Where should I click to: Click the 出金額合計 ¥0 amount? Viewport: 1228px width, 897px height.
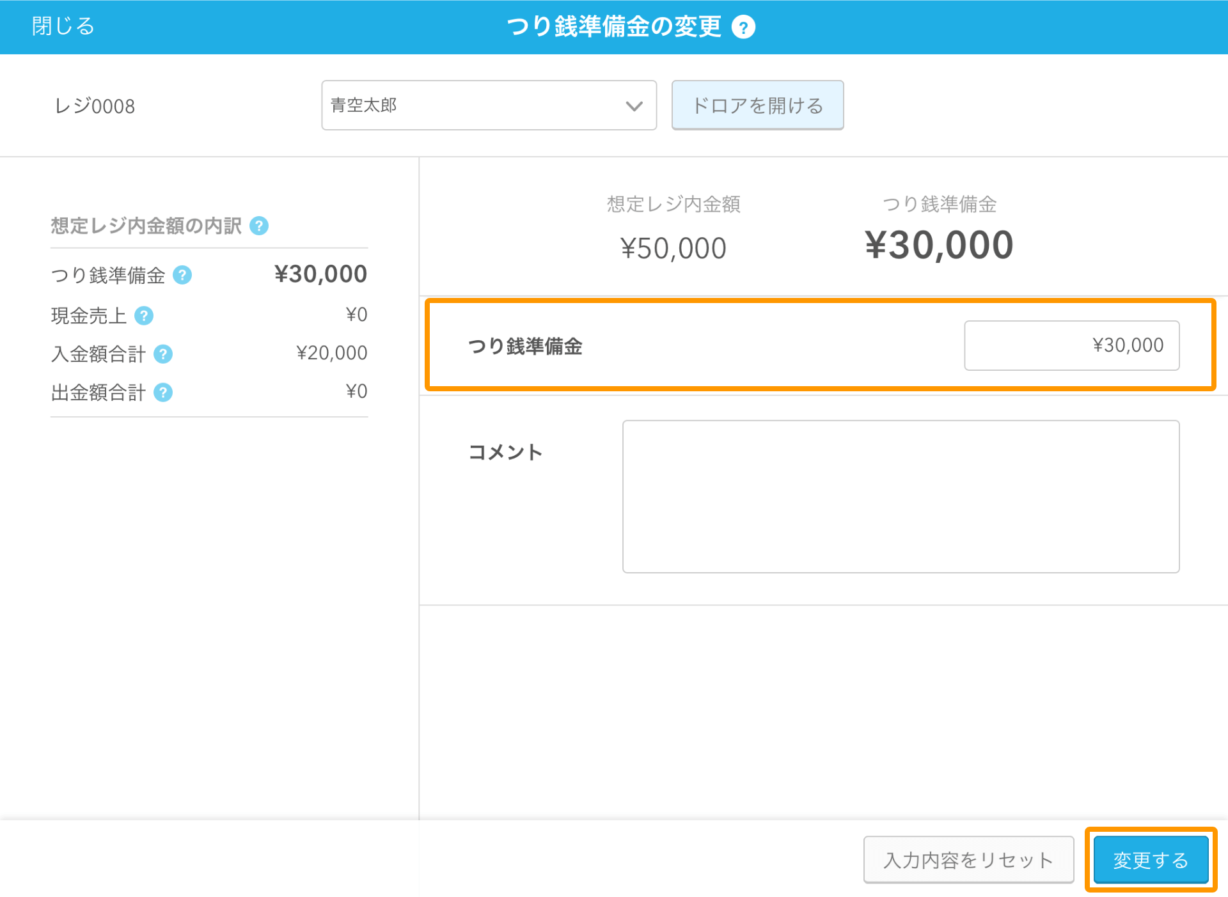tap(356, 391)
